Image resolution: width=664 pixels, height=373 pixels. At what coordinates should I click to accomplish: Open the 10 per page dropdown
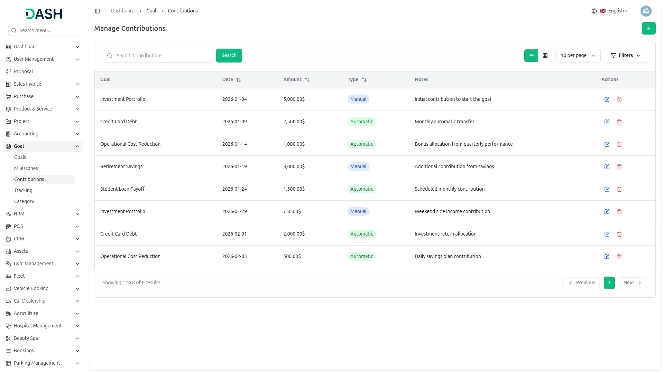[x=578, y=56]
